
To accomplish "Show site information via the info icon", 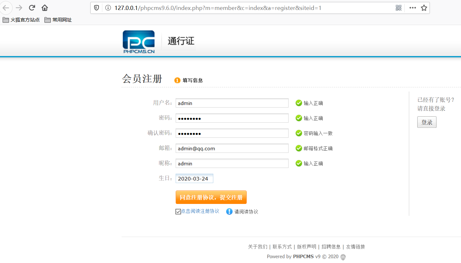I will tap(108, 8).
